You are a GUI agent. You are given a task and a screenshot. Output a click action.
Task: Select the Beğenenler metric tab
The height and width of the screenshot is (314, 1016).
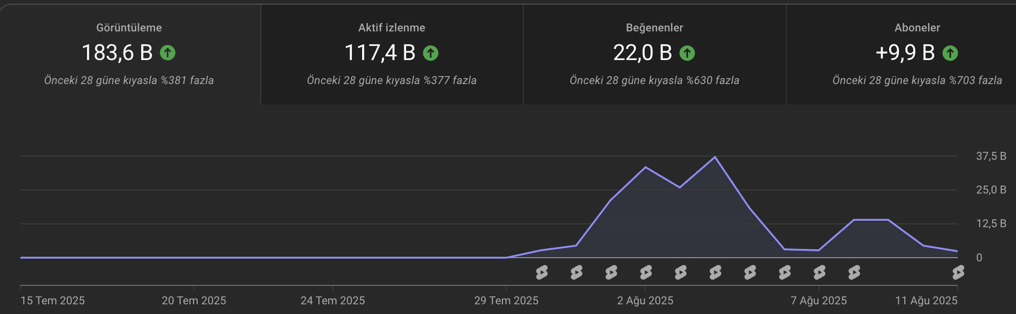654,28
